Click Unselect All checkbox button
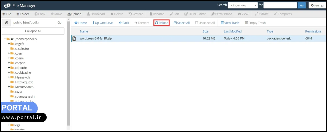 (x=196, y=23)
